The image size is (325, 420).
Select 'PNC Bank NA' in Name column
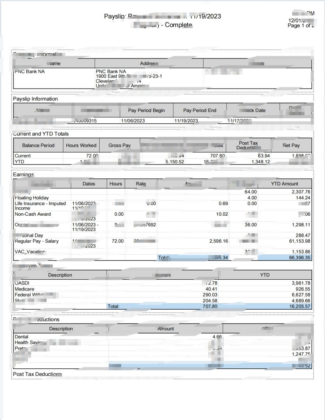click(x=30, y=71)
